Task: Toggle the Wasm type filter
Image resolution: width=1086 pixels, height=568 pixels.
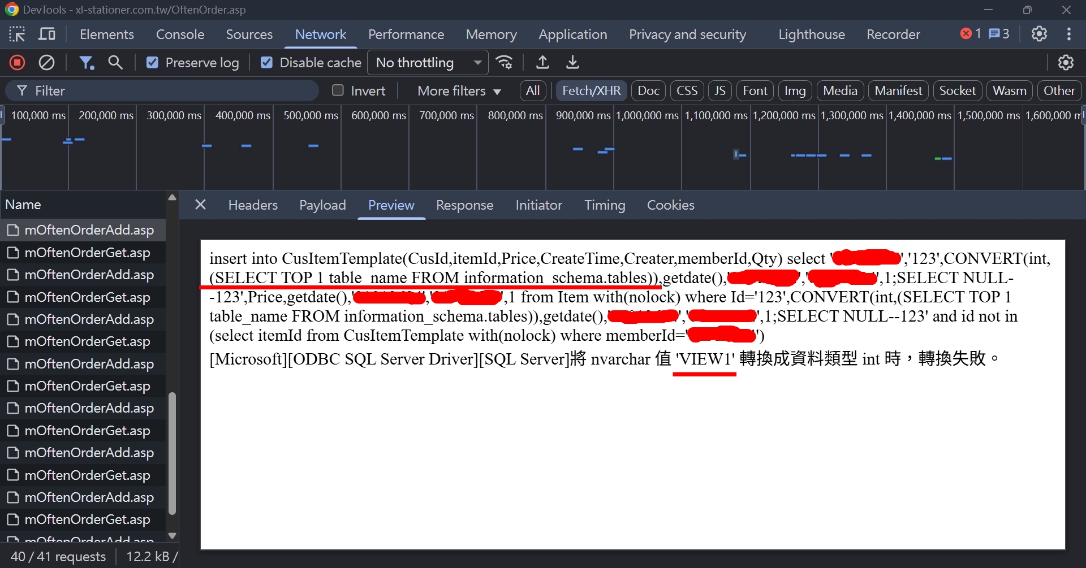Action: pos(1009,90)
